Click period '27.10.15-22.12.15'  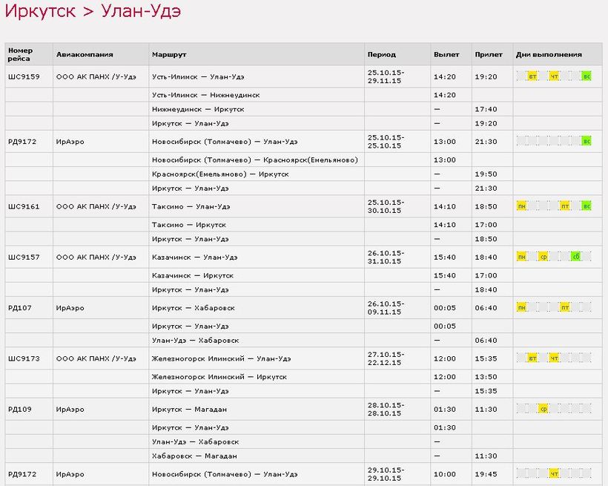click(x=386, y=358)
